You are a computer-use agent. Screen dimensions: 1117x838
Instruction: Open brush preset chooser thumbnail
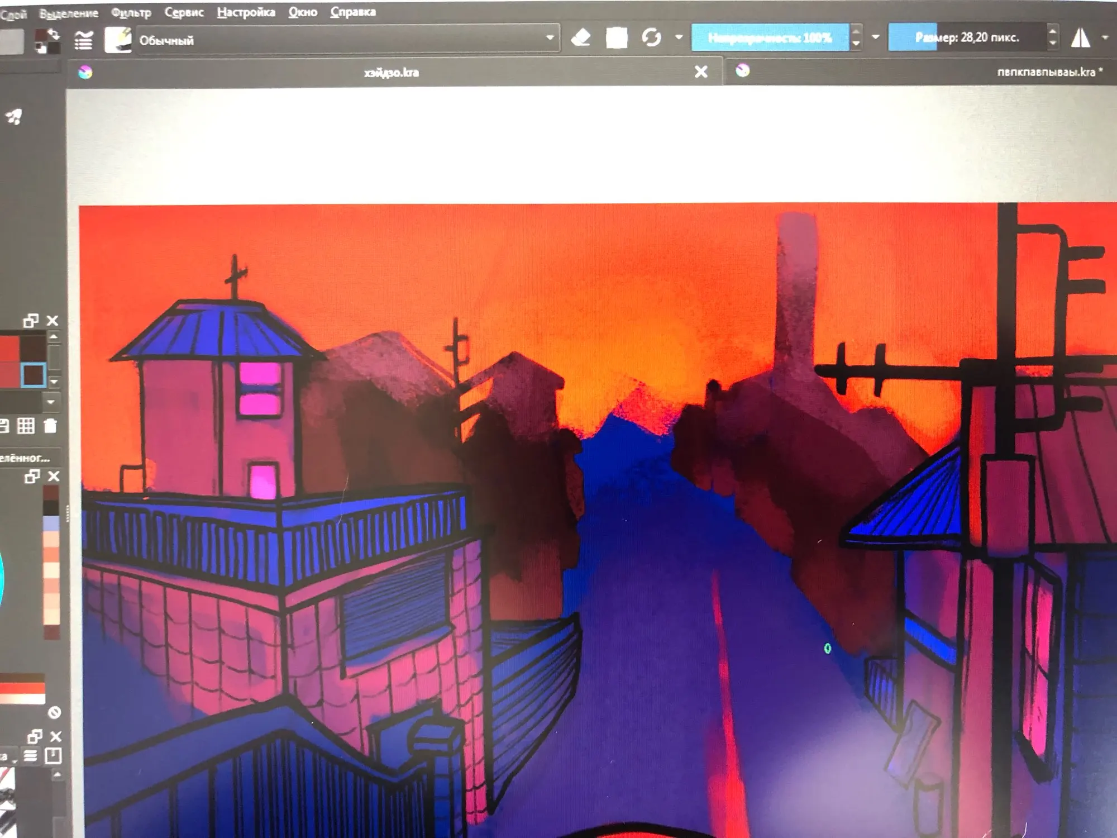(x=118, y=40)
